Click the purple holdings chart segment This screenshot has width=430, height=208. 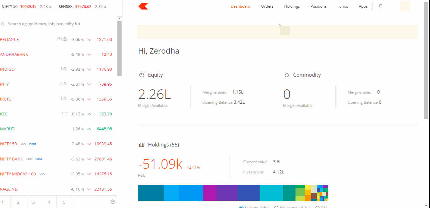(x=227, y=193)
